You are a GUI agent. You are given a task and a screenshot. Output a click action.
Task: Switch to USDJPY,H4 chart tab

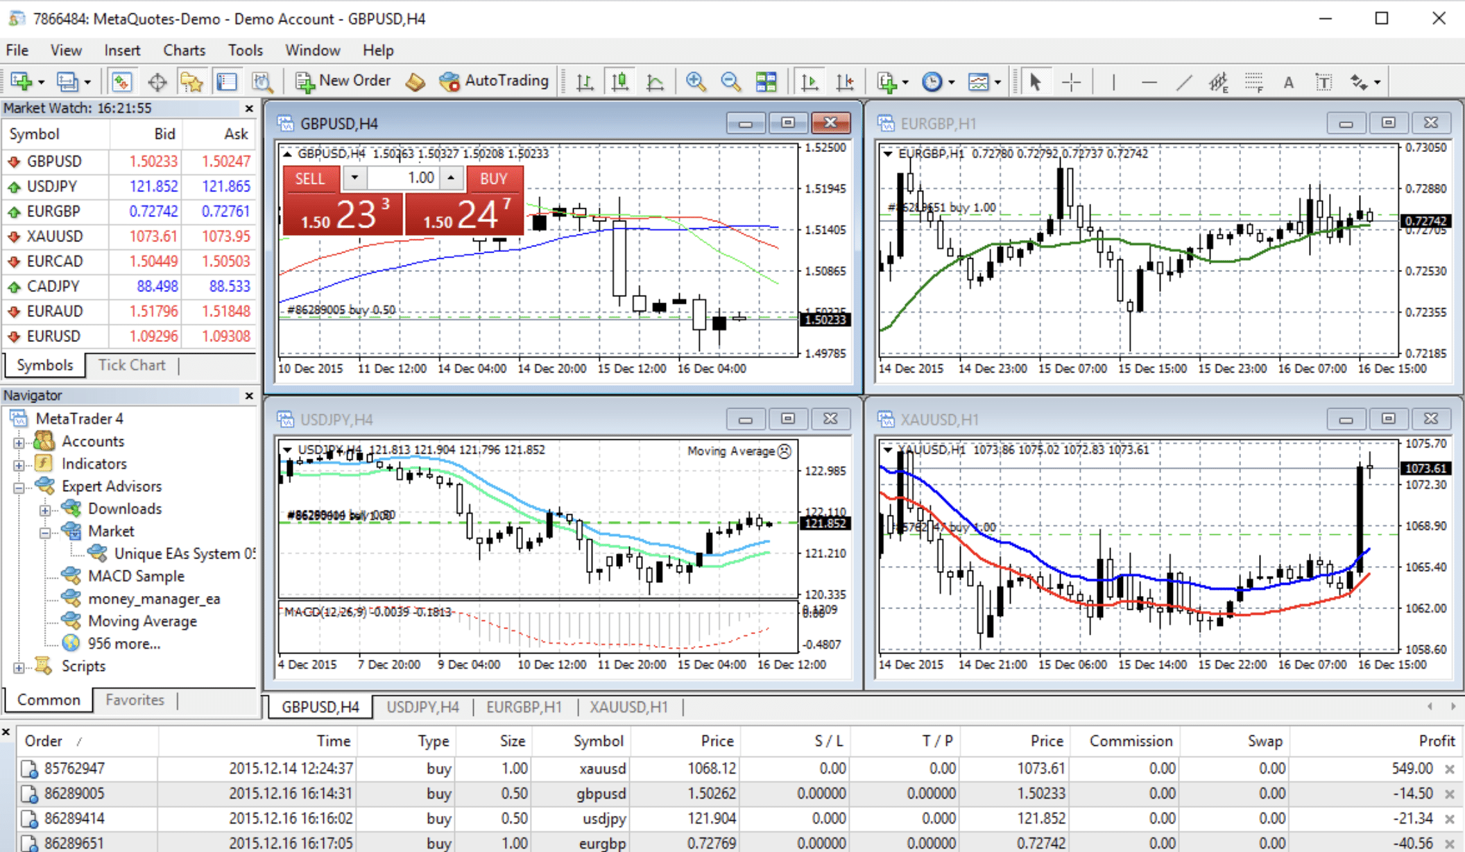tap(422, 707)
